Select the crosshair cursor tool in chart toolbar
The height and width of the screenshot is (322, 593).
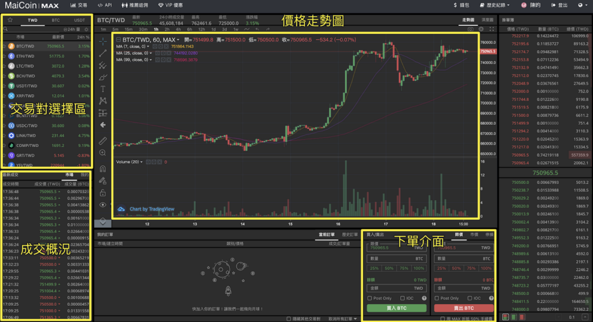coord(103,41)
